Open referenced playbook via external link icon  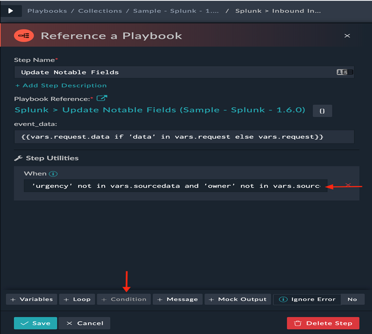(x=102, y=98)
